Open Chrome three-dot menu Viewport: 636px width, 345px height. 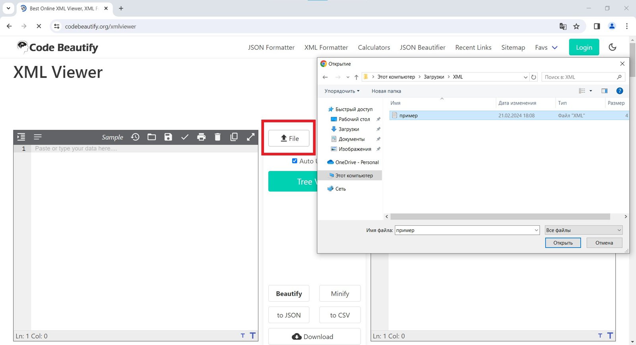click(x=627, y=26)
